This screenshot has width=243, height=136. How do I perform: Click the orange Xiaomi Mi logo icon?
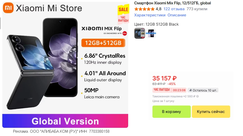pyautogui.click(x=8, y=8)
